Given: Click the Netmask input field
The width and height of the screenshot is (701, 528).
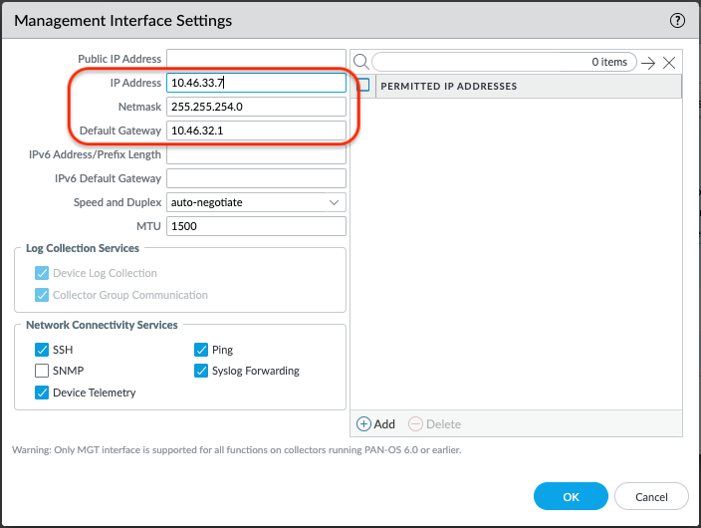Looking at the screenshot, I should (256, 107).
